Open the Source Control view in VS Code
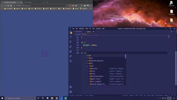Screen dimensions: 177x100 tap(71, 42)
